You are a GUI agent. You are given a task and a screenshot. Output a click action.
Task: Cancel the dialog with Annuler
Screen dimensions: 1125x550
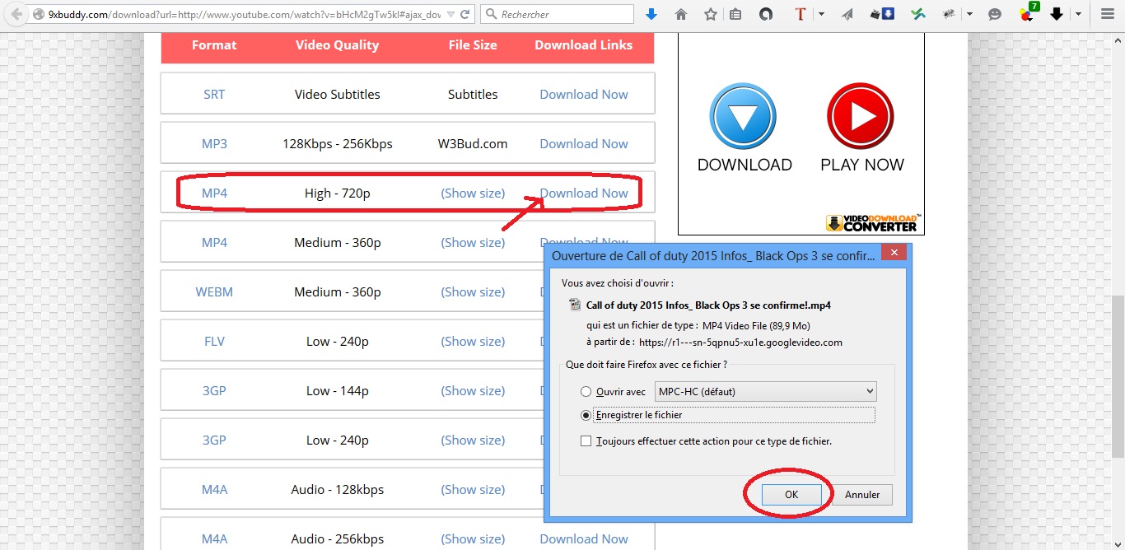[x=862, y=494]
